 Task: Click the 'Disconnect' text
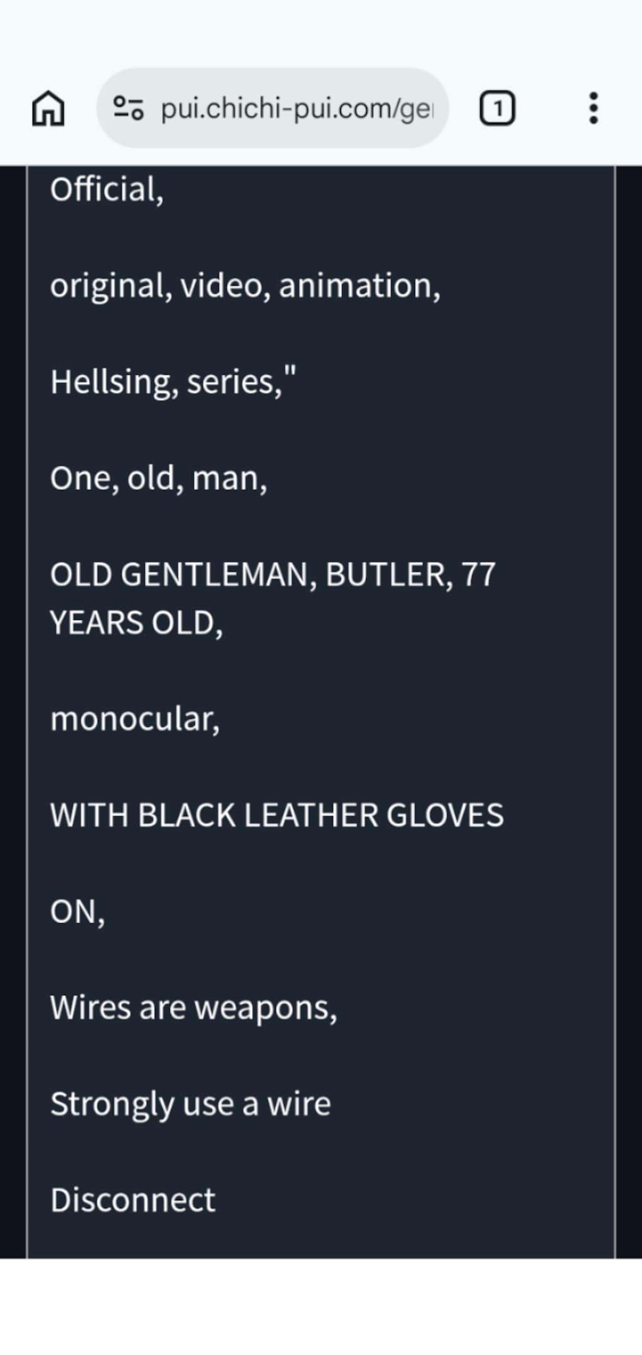pyautogui.click(x=133, y=1200)
